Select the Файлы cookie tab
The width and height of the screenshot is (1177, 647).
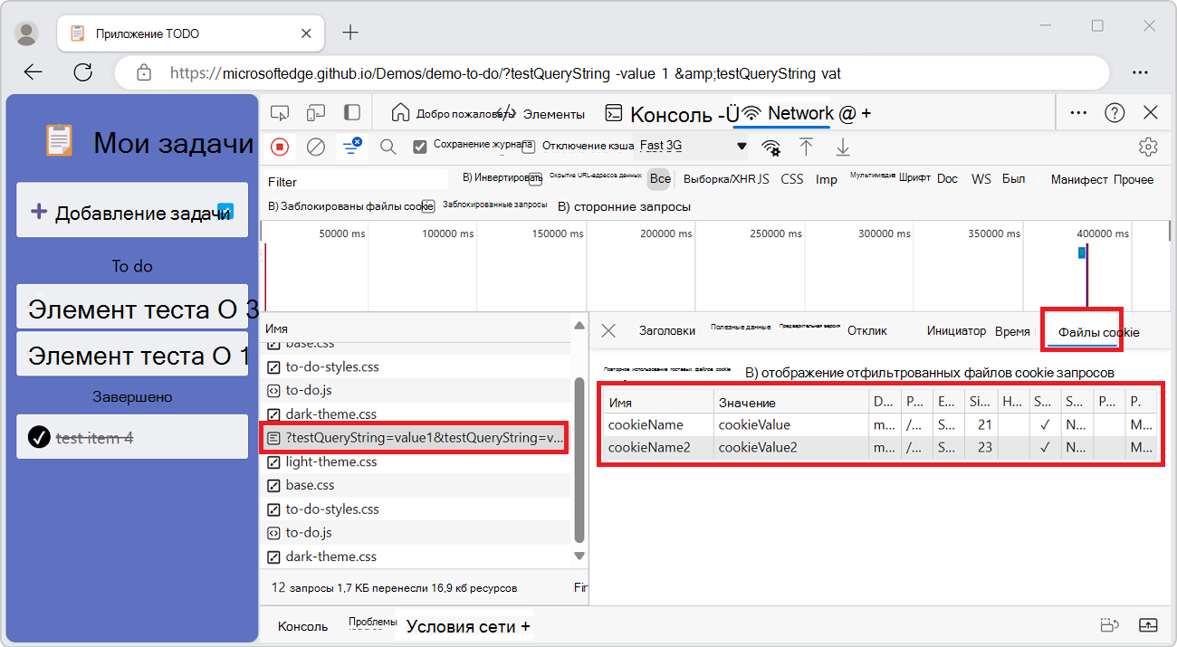[1099, 332]
